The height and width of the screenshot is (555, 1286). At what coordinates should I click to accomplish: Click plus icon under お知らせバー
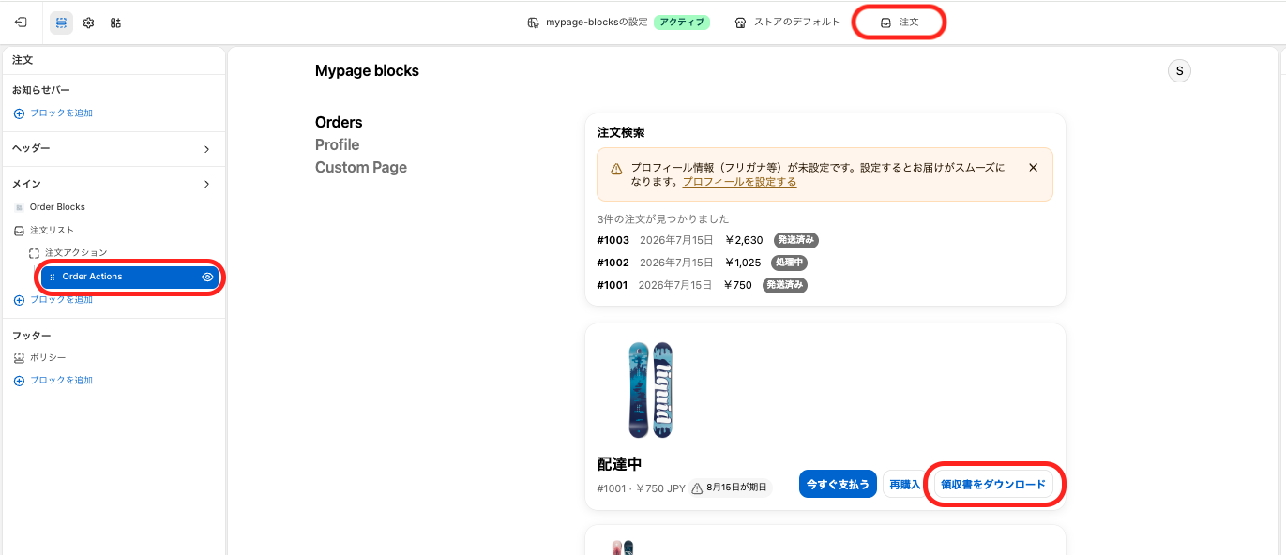coord(19,113)
